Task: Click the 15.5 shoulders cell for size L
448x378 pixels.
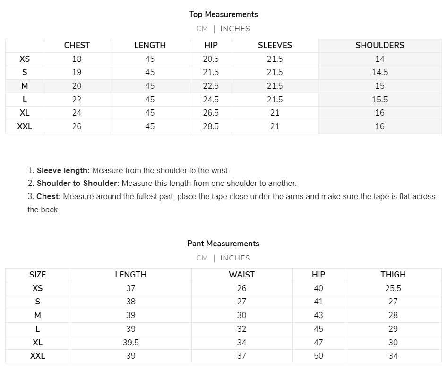Action: pos(380,100)
